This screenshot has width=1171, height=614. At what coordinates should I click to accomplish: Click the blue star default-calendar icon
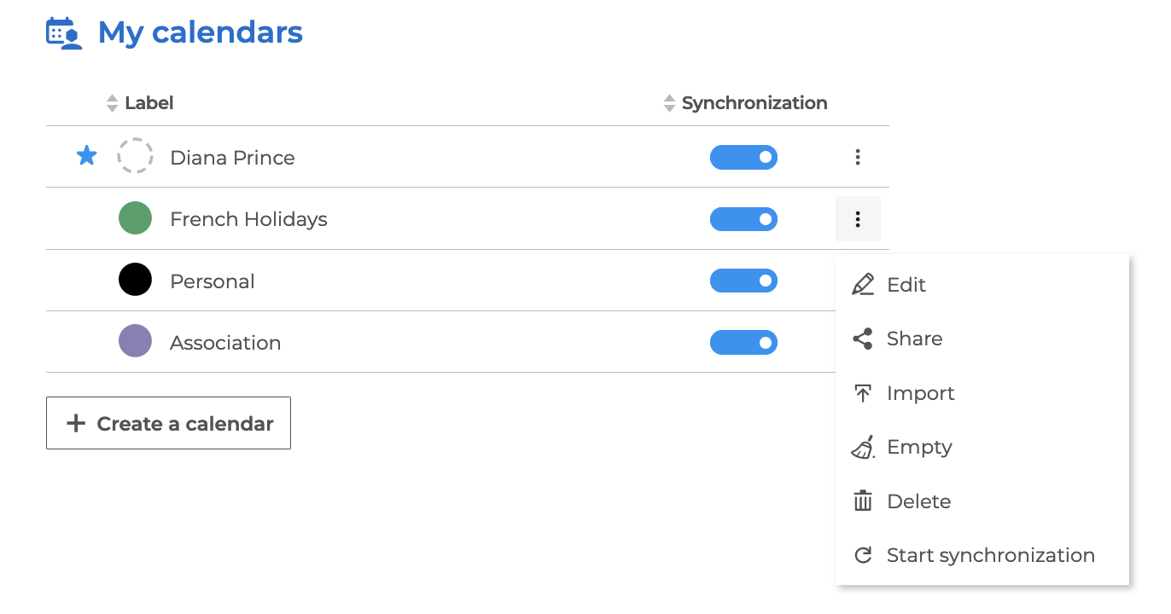[86, 156]
